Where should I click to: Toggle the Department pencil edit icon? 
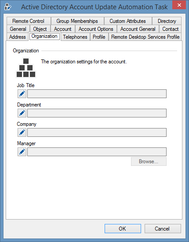pyautogui.click(x=22, y=113)
